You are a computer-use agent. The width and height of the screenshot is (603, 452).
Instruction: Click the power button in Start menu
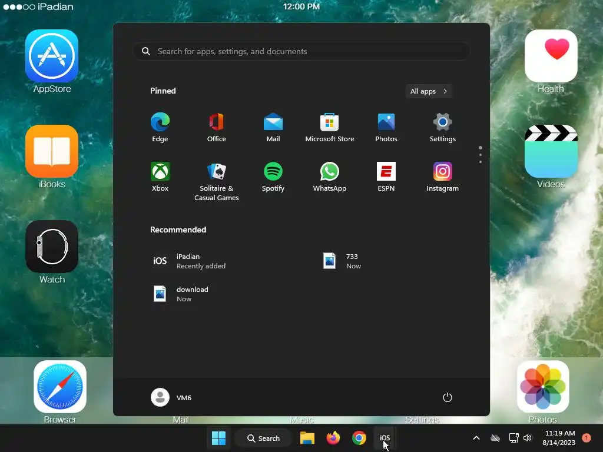pos(448,397)
